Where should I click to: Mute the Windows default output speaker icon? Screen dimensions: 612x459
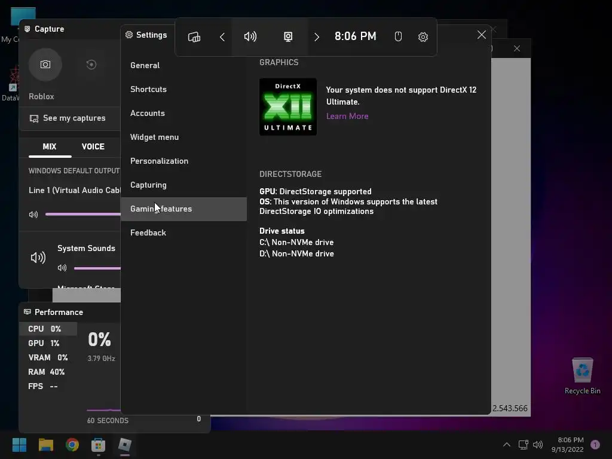(33, 215)
